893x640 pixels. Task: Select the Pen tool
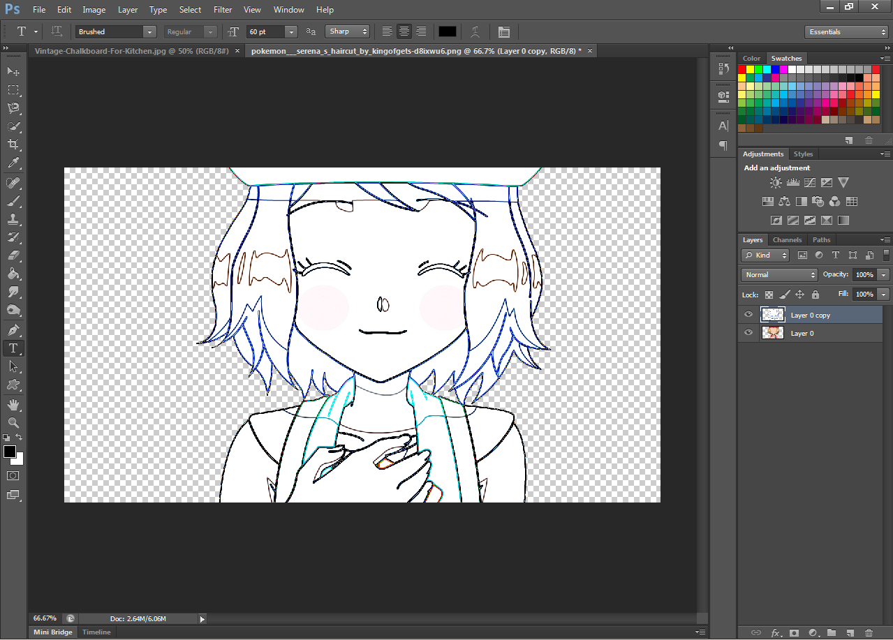[x=13, y=329]
